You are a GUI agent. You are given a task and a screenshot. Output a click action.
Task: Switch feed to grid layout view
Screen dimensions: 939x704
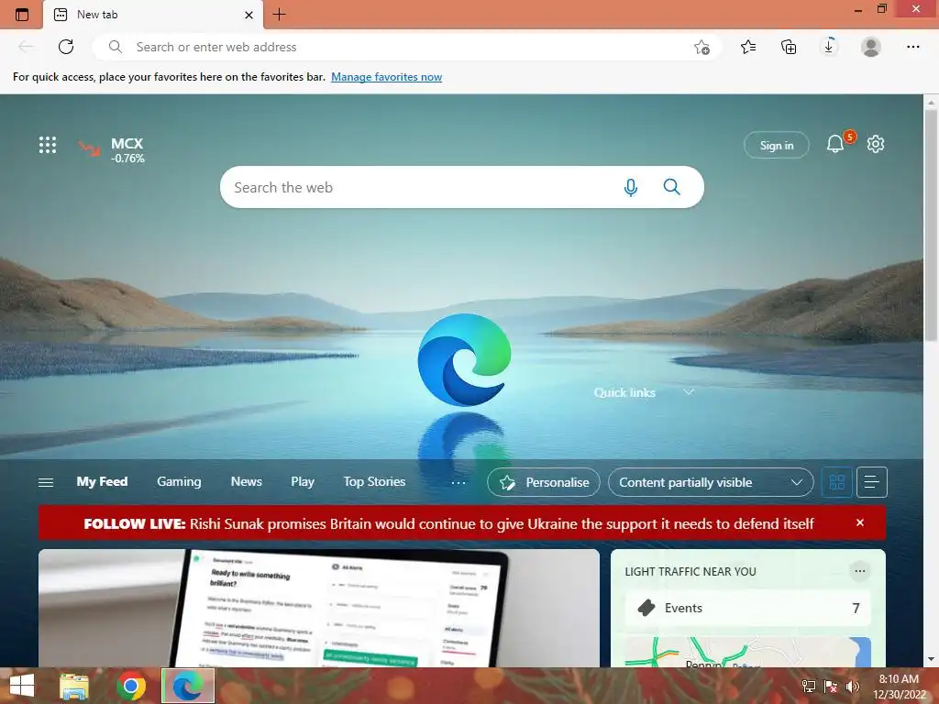[x=836, y=482]
